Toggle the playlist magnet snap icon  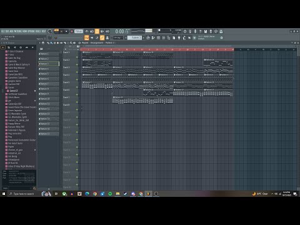pos(43,43)
